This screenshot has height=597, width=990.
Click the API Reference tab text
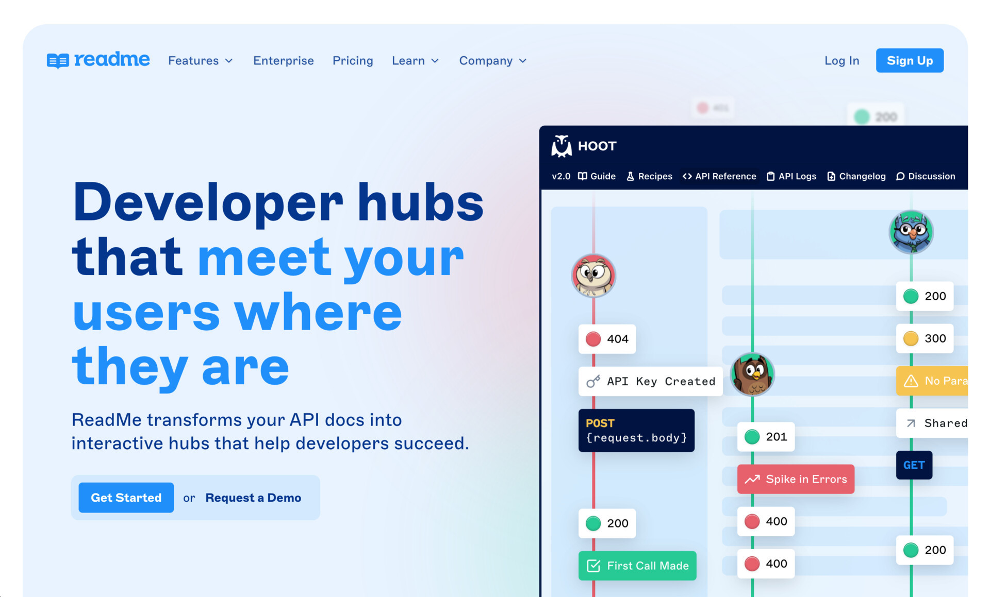[725, 176]
